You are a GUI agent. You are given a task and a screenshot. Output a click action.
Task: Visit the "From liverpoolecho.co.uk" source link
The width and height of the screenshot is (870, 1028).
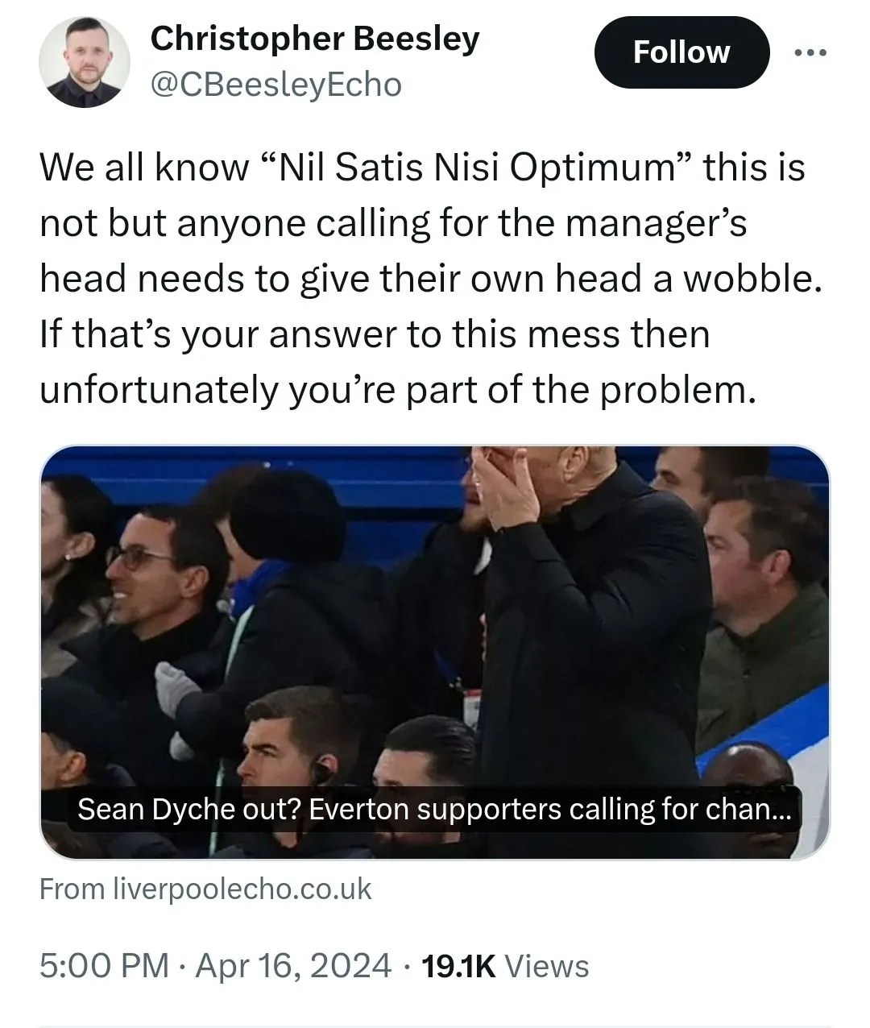(205, 889)
